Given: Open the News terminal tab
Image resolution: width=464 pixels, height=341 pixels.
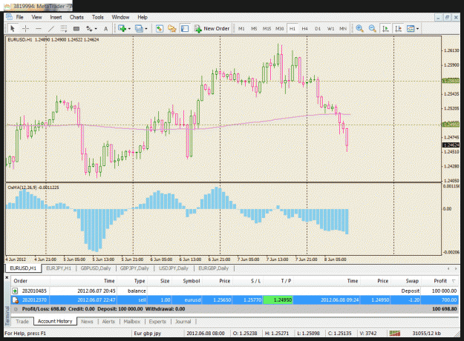Looking at the screenshot, I should tap(87, 322).
